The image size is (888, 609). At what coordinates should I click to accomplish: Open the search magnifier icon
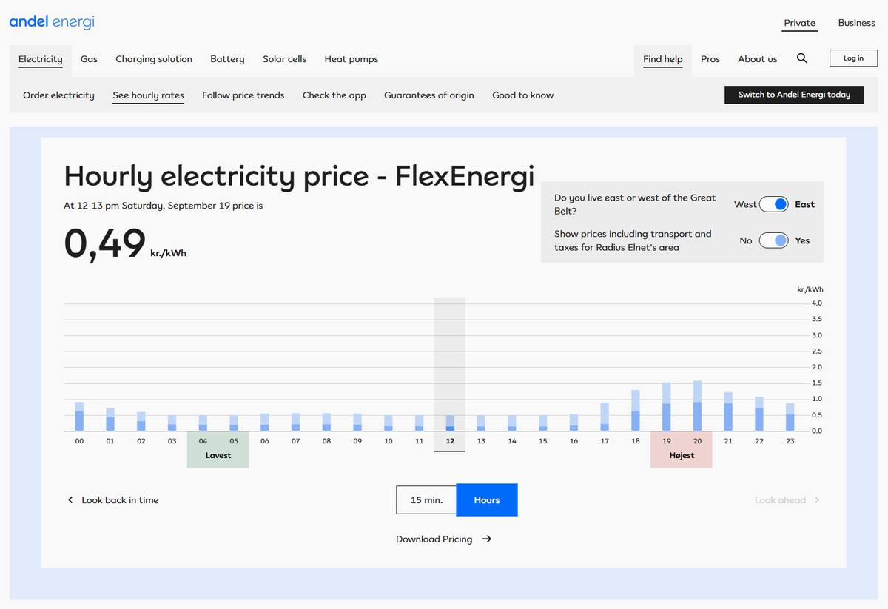point(802,58)
